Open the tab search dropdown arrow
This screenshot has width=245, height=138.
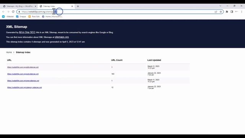(220, 6)
